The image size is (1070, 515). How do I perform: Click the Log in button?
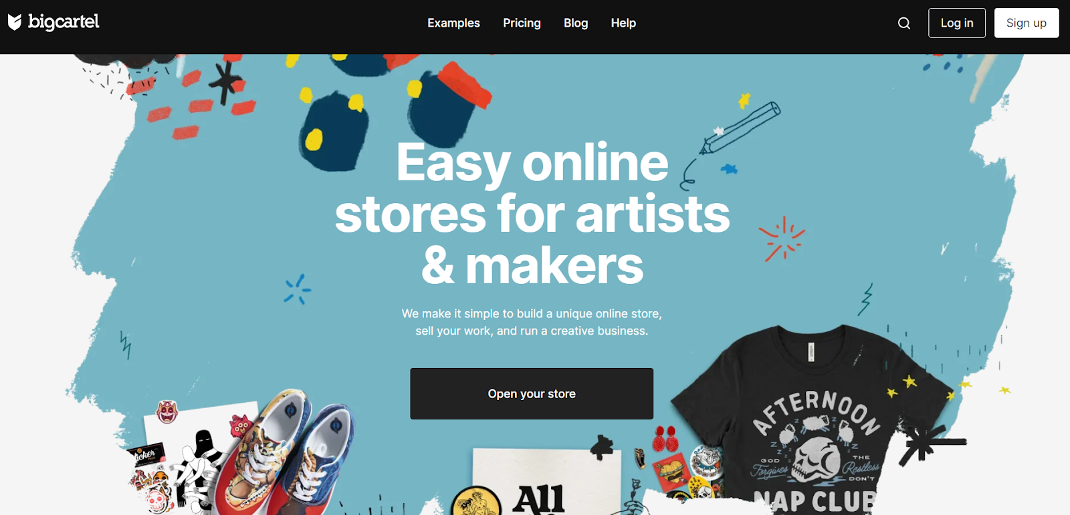957,23
